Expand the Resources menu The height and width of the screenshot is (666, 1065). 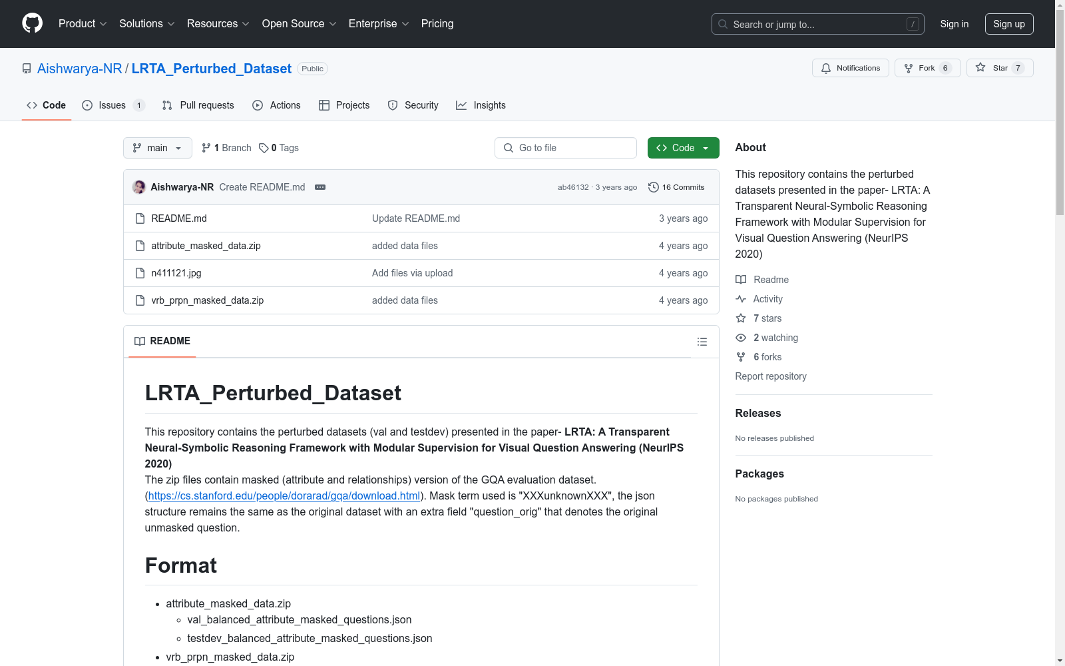(x=218, y=24)
